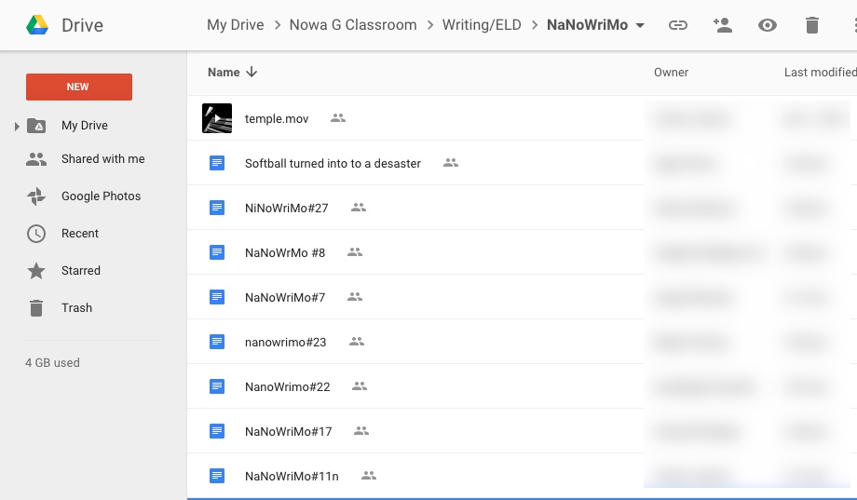The width and height of the screenshot is (857, 500).
Task: Expand the My Drive tree arrow
Action: [x=17, y=127]
